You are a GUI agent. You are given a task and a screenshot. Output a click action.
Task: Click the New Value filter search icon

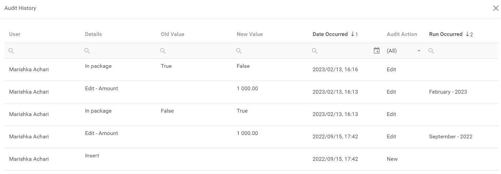tap(239, 51)
